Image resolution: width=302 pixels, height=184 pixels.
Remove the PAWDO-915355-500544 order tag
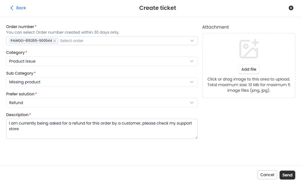click(x=55, y=41)
